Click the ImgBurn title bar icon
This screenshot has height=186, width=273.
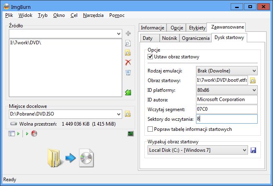(6, 7)
